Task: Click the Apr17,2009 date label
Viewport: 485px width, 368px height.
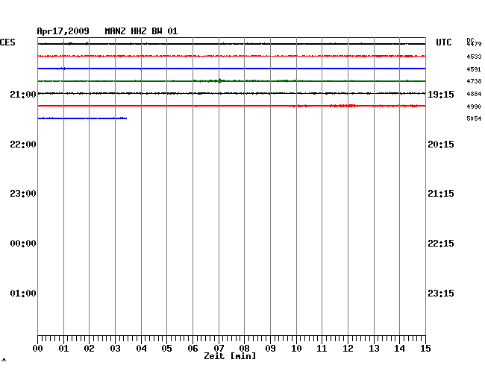Action: coord(63,31)
